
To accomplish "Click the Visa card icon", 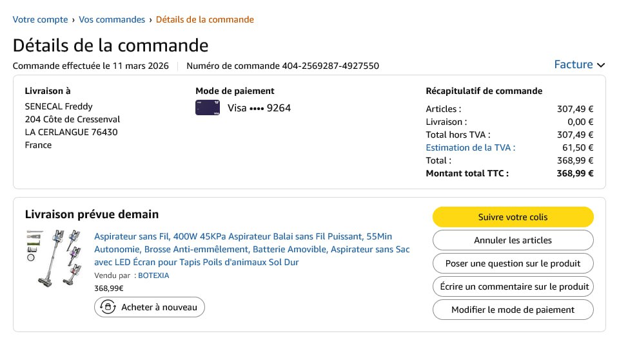I will pos(208,107).
